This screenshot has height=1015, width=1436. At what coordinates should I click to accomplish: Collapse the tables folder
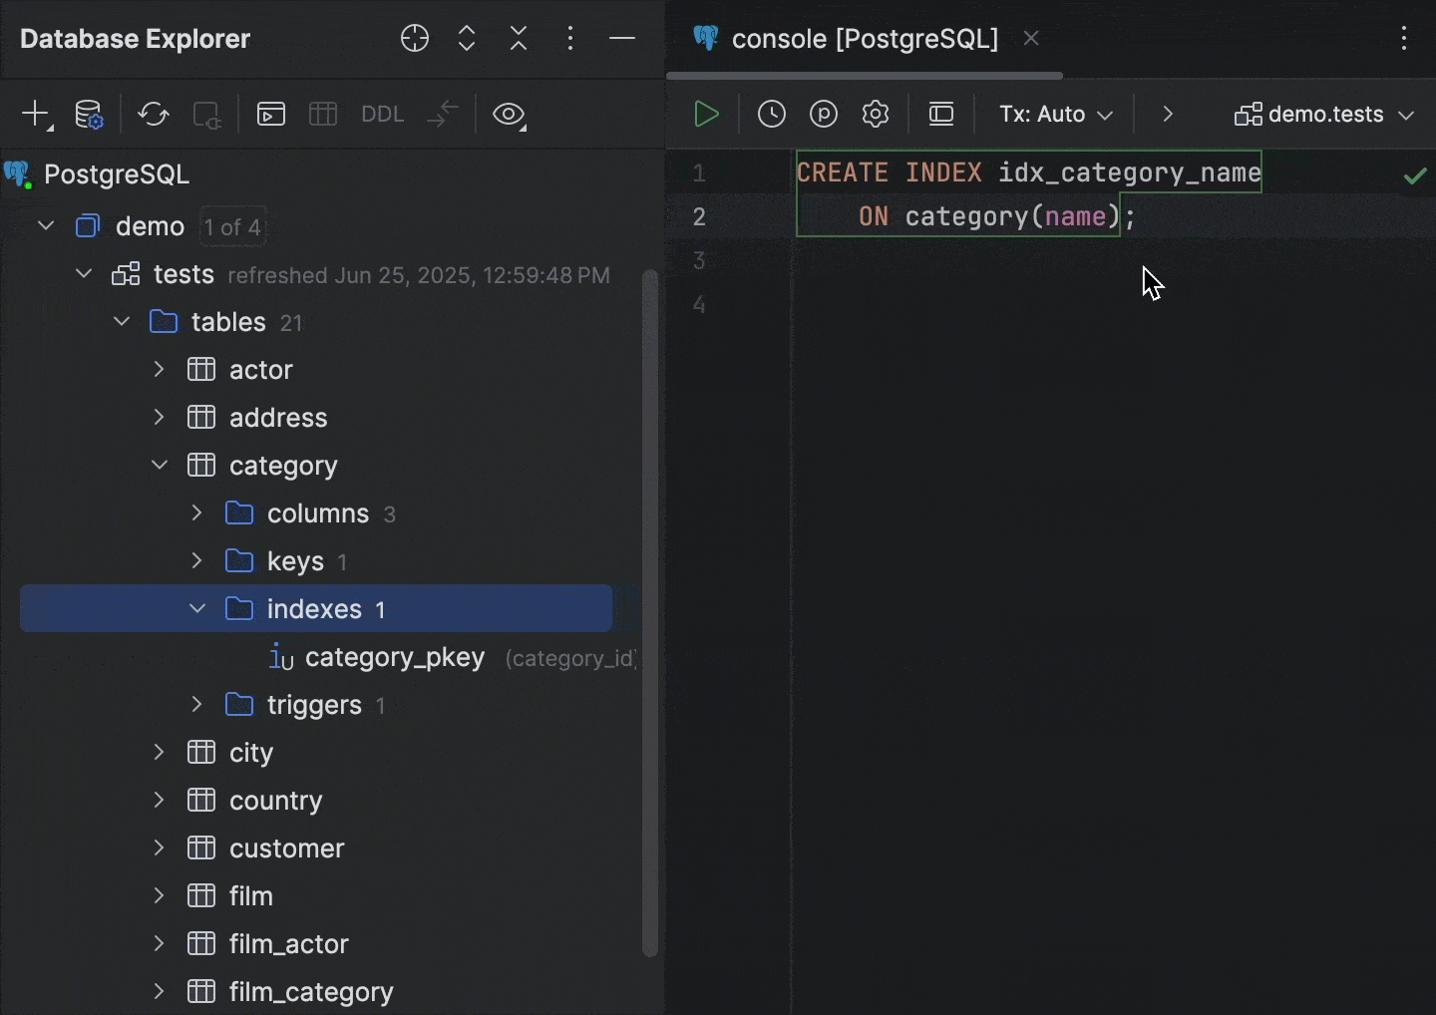pos(122,322)
